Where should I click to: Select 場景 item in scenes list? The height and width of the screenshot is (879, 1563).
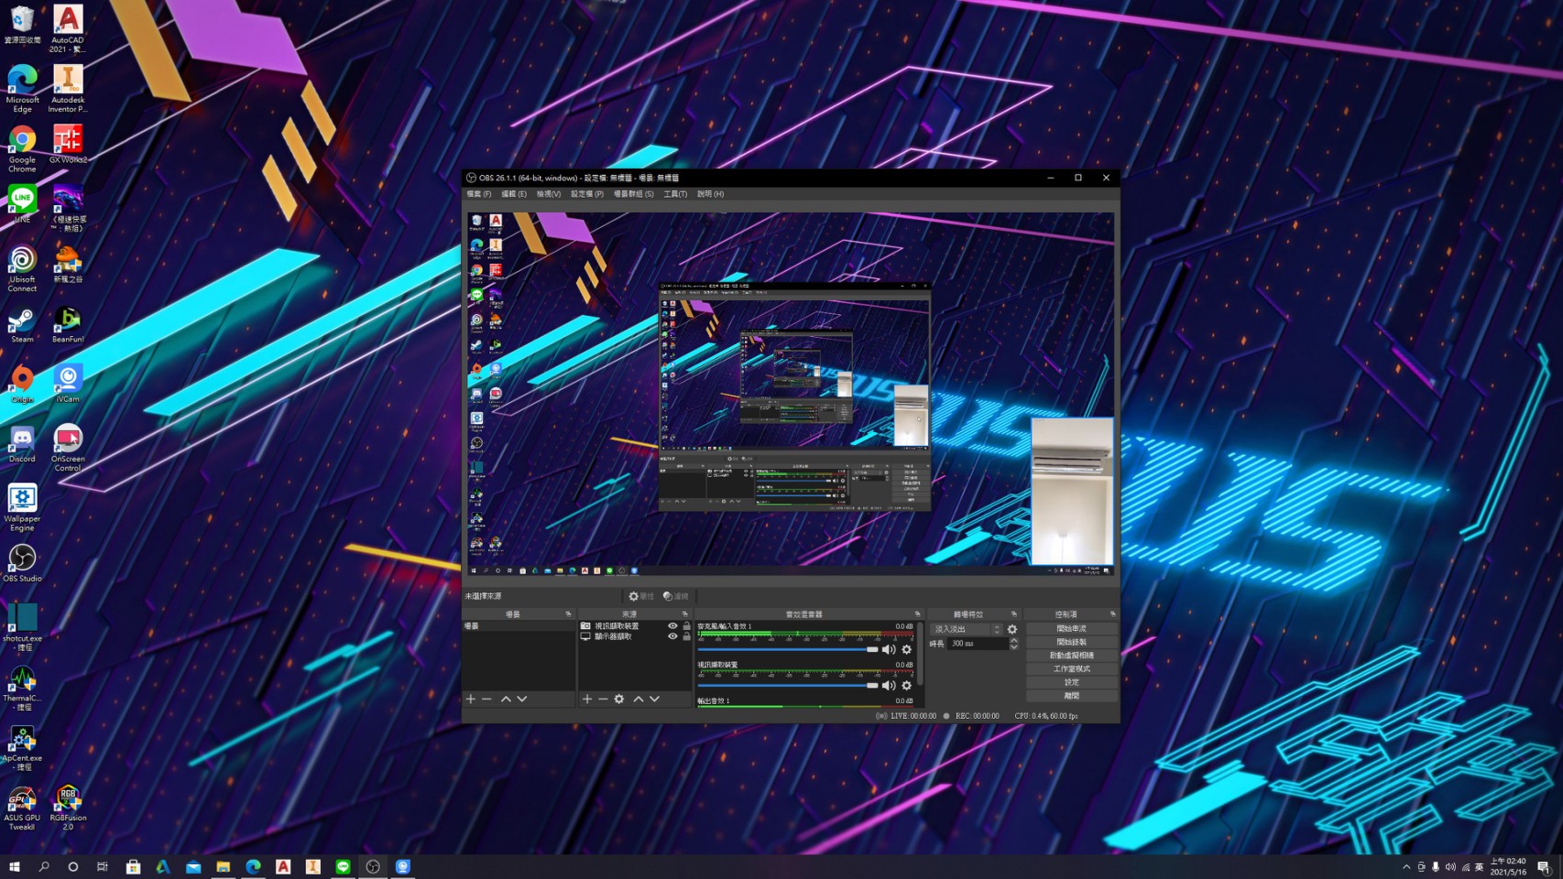point(519,626)
